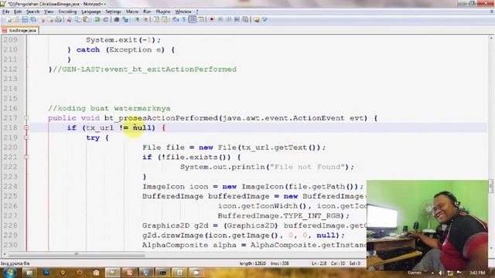
Task: Print the document using printer icon
Action: tap(59, 19)
